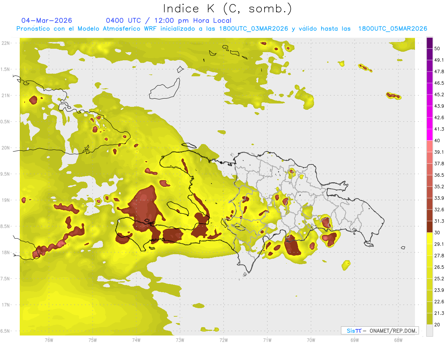447x345 pixels.
Task: Click the latitude axis label "9.5N"
Action: click(x=6, y=174)
